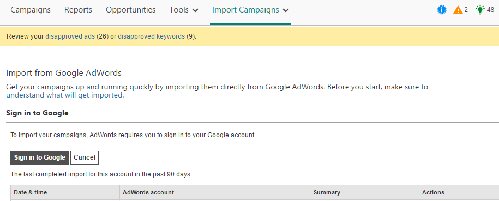
Task: Click the 'last completed import' note text
Action: point(100,174)
